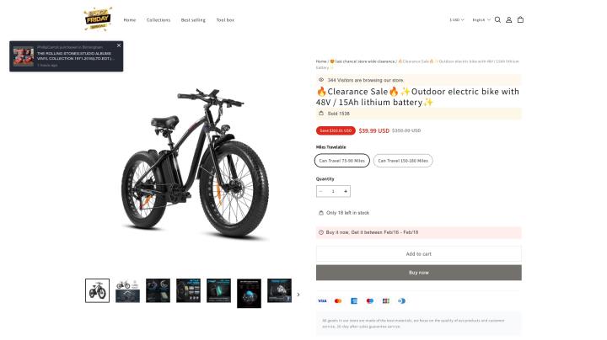The width and height of the screenshot is (607, 340).
Task: Expand the USD currency dropdown
Action: pyautogui.click(x=456, y=19)
